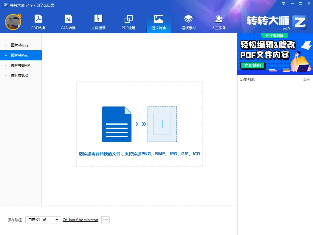Switch to 图片转BMP mode
The image size is (313, 235).
20,65
